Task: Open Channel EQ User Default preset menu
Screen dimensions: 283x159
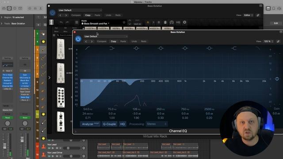Action: (x=106, y=36)
